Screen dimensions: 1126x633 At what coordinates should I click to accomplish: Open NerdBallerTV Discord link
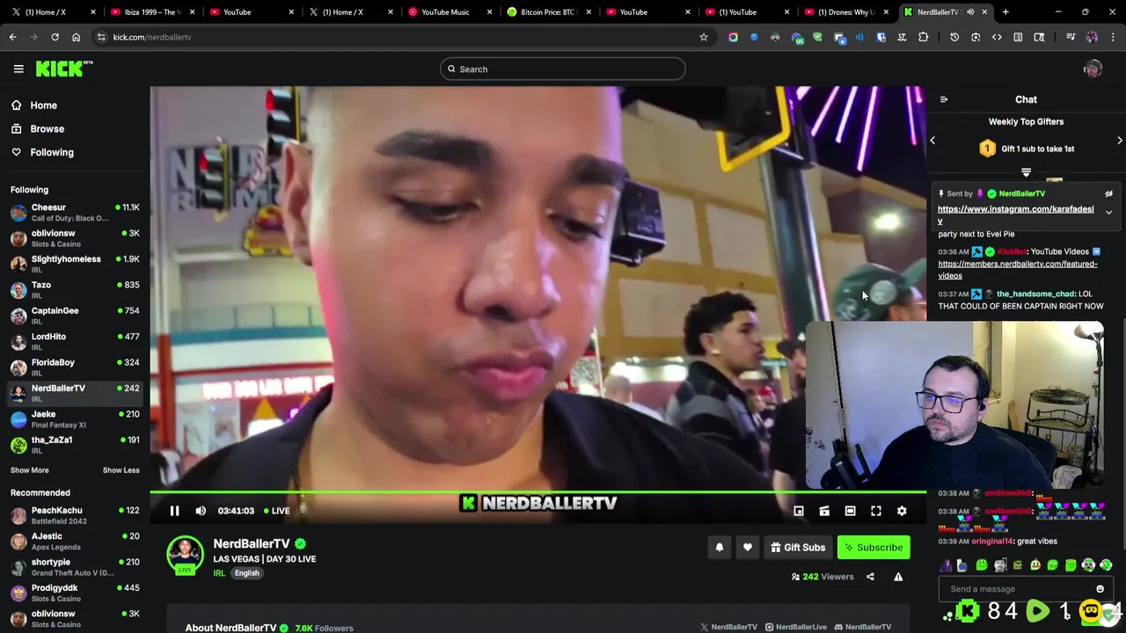[x=862, y=628]
